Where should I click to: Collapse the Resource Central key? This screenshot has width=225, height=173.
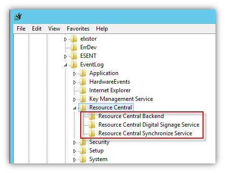75,108
